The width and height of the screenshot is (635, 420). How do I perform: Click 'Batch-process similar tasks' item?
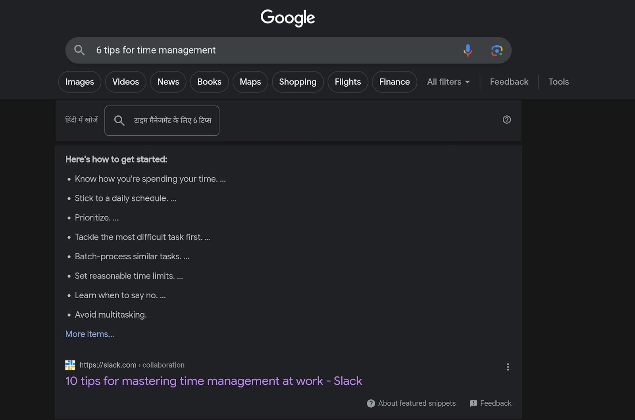tap(132, 257)
